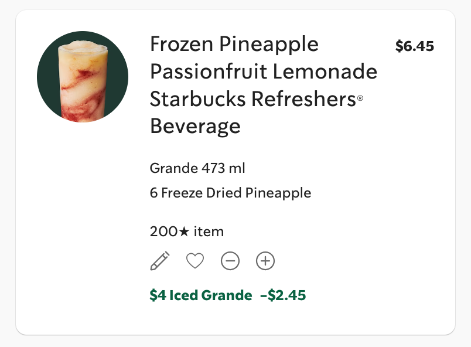
Task: Select the Frozen Pineapple Passionfruit Lemonade title
Action: [x=264, y=85]
